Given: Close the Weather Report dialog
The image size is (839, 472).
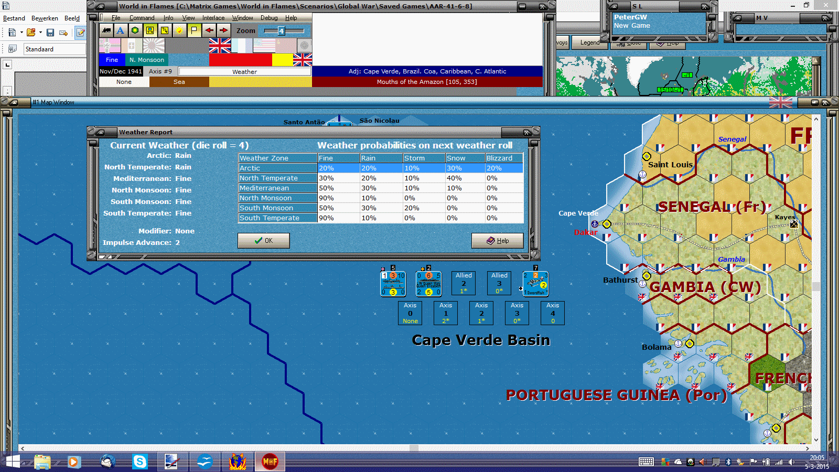Looking at the screenshot, I should (527, 132).
